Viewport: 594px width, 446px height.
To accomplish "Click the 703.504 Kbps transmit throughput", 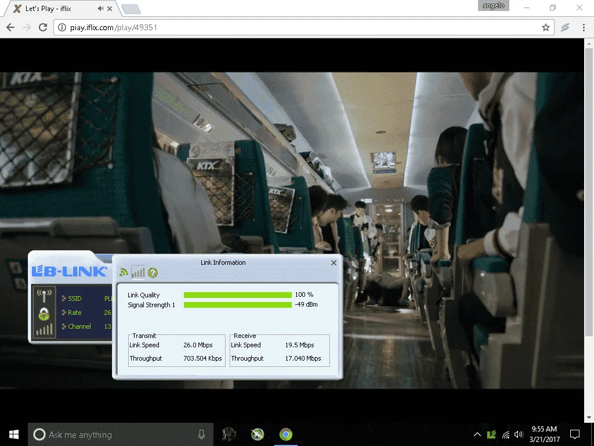I will coord(202,358).
